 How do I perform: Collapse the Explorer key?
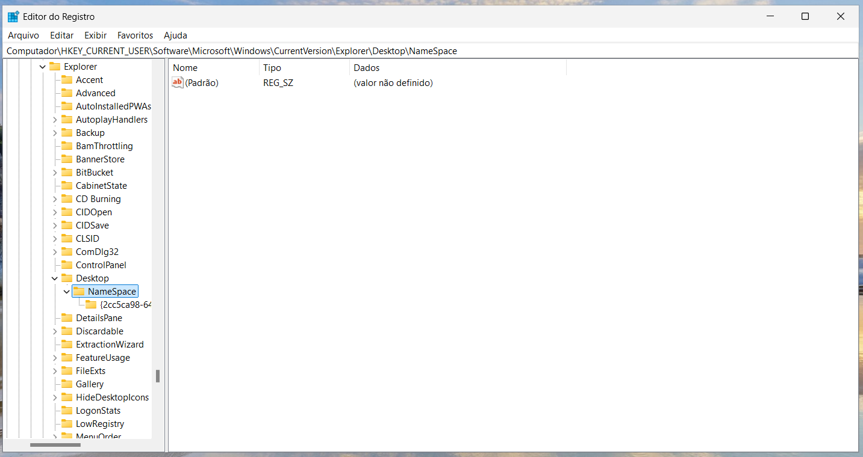43,67
